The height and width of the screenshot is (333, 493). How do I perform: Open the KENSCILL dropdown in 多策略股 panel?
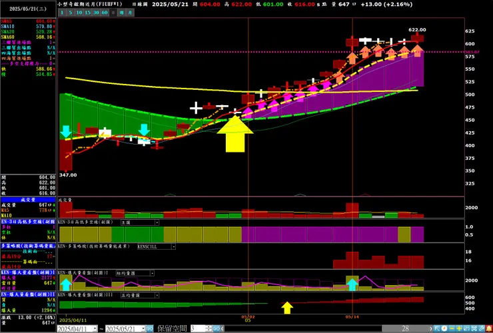coord(173,247)
